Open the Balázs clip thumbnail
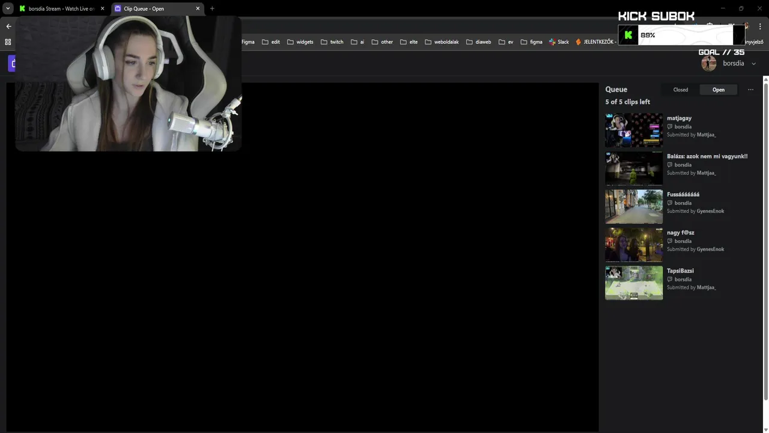Image resolution: width=769 pixels, height=433 pixels. [x=634, y=168]
